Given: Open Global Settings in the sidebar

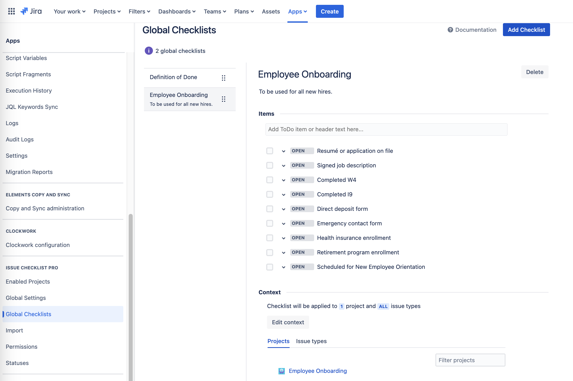Looking at the screenshot, I should click(26, 298).
